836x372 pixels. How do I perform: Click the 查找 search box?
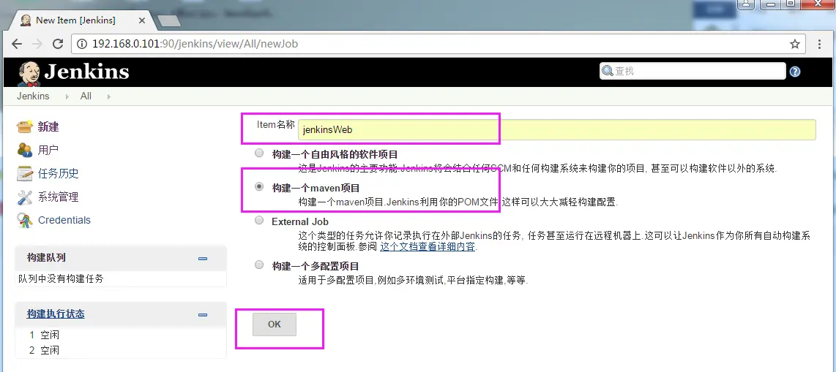pos(692,71)
